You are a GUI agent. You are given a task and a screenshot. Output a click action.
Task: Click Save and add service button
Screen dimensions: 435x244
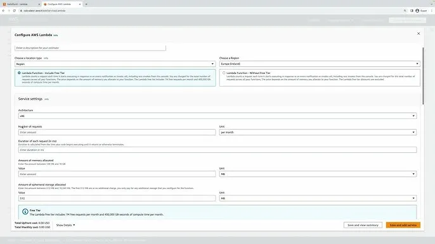point(403,225)
